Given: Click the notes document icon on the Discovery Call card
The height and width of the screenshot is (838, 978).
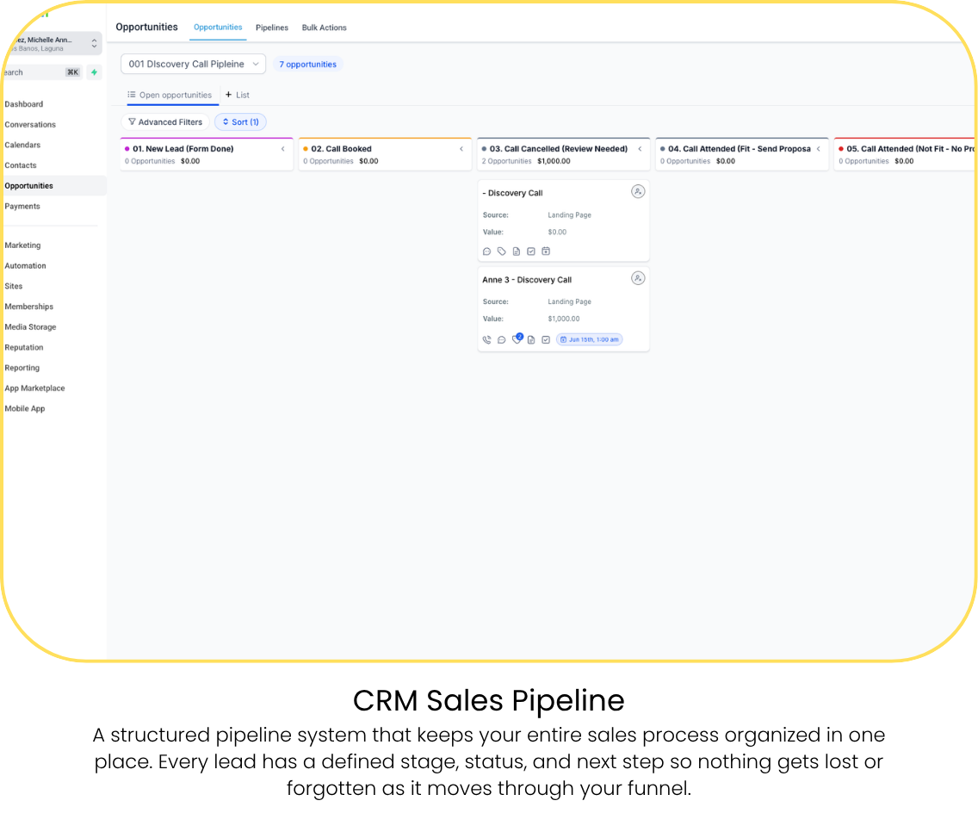Looking at the screenshot, I should 517,251.
